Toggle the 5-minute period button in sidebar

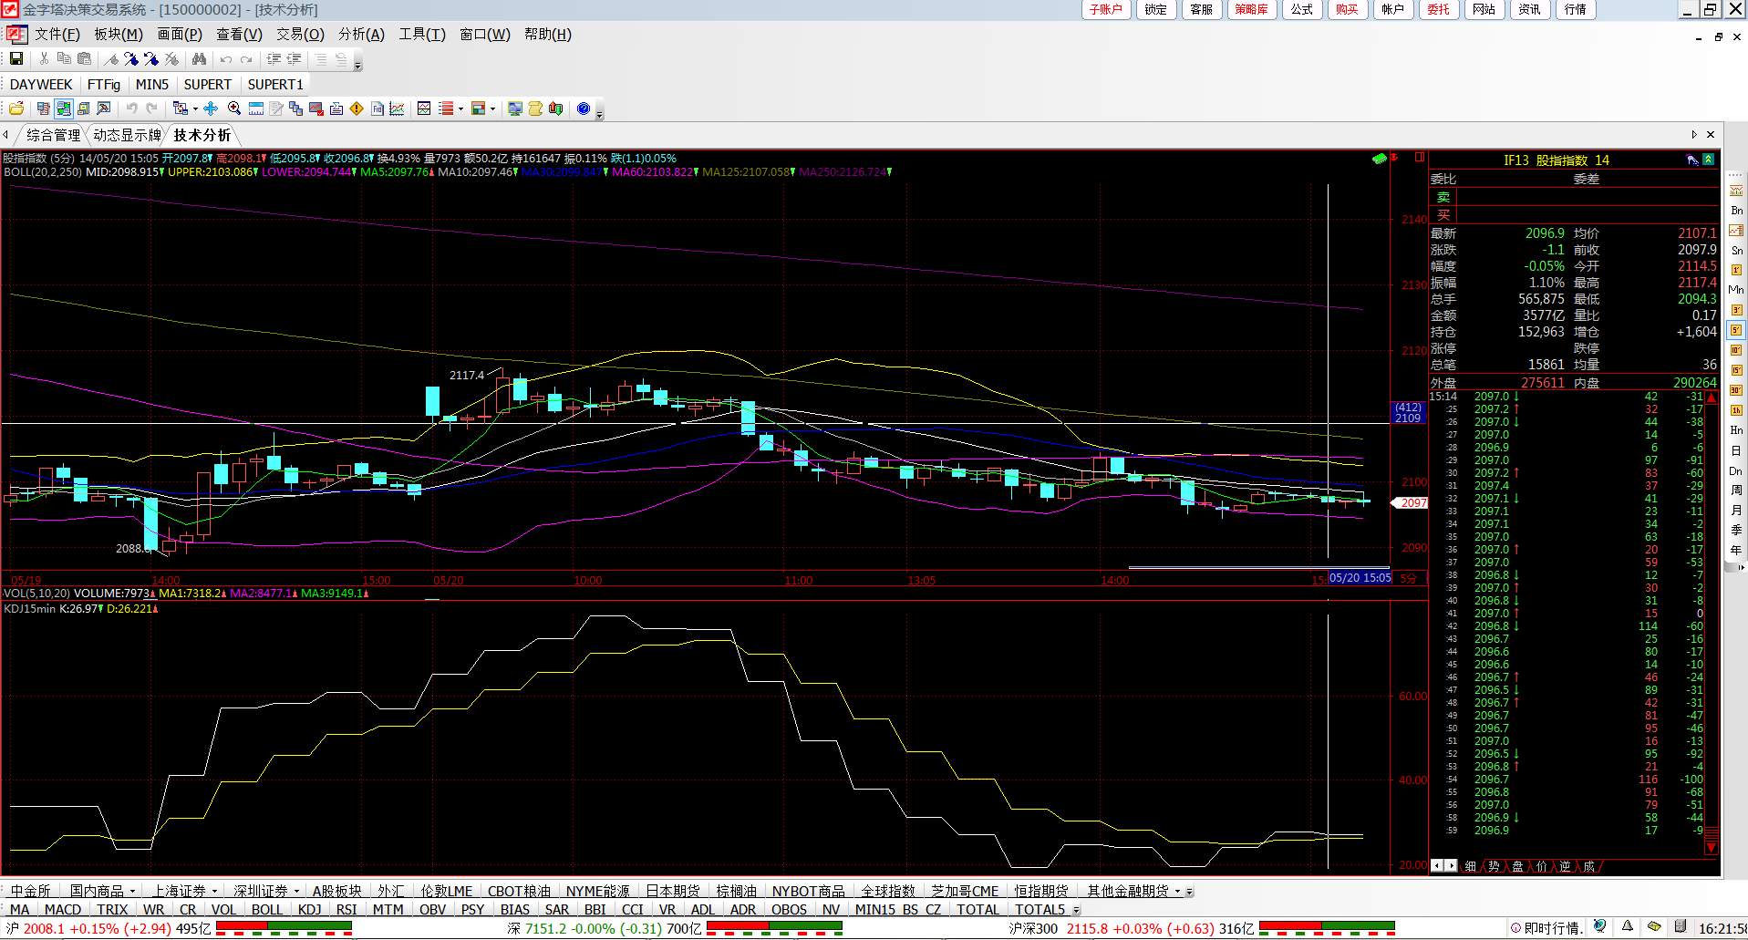tap(1736, 330)
